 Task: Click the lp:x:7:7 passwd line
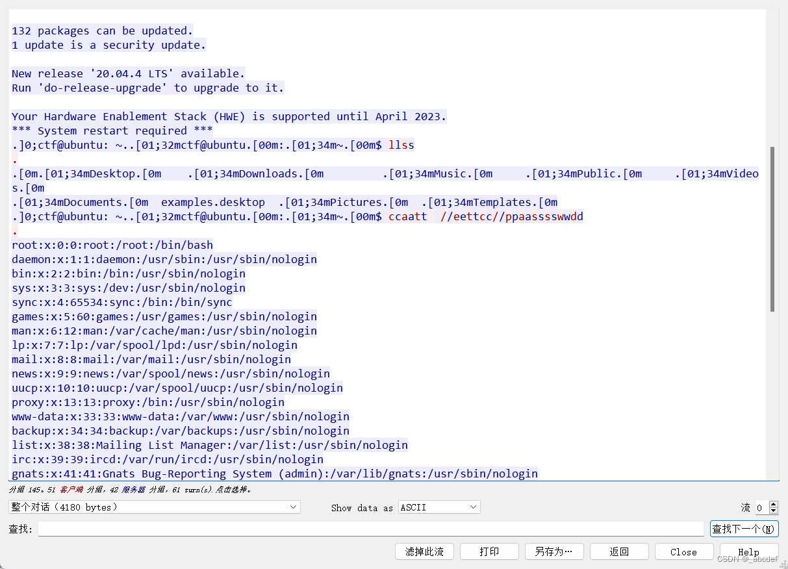click(155, 345)
